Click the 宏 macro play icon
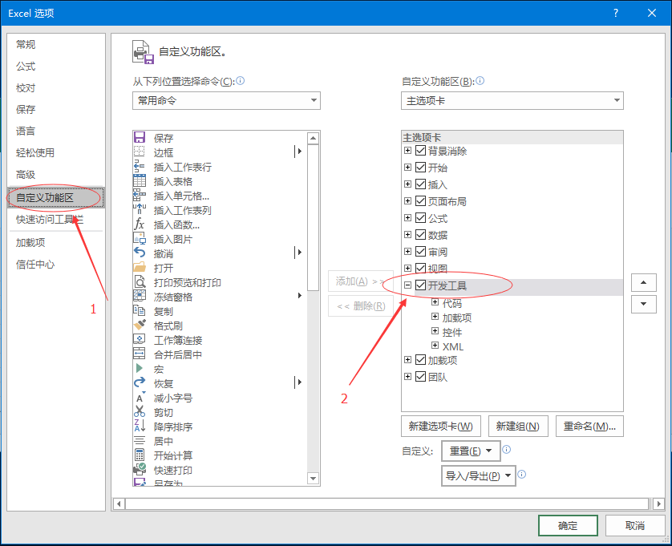The height and width of the screenshot is (546, 672). pyautogui.click(x=140, y=368)
